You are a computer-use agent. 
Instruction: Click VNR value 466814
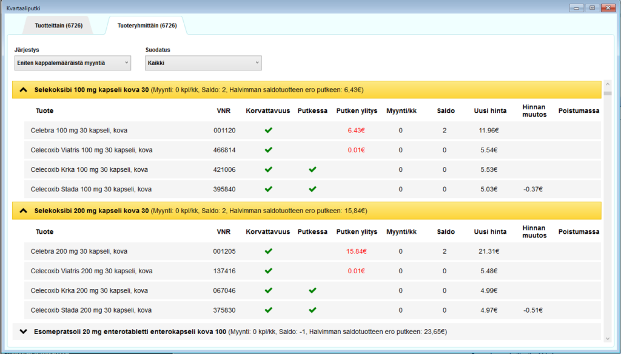click(x=224, y=150)
